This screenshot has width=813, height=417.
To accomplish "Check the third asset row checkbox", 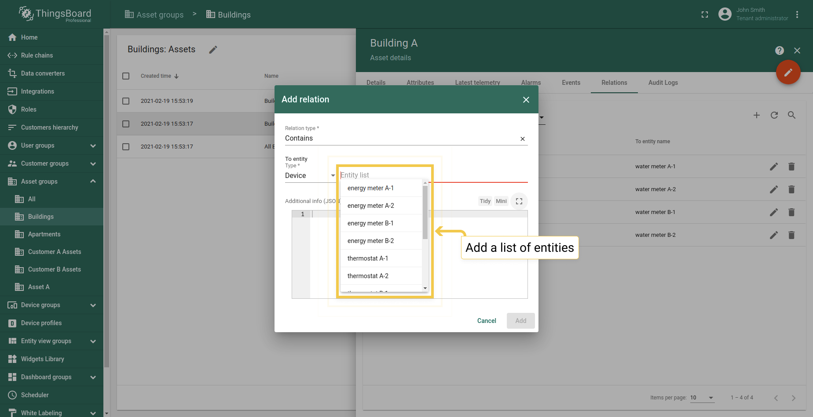I will point(126,147).
